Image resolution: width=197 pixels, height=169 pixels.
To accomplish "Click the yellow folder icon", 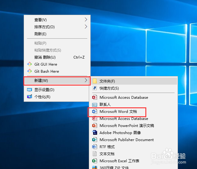I will tap(95, 81).
